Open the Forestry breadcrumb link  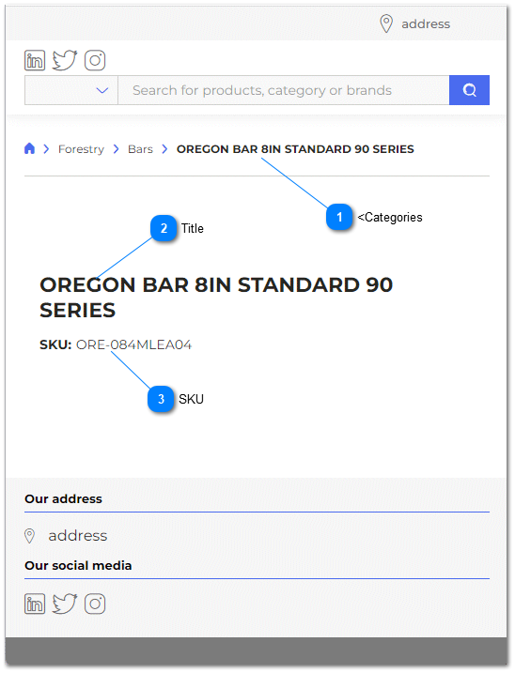(81, 149)
